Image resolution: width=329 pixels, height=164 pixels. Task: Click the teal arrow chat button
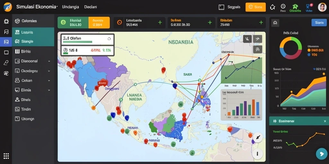(321, 154)
